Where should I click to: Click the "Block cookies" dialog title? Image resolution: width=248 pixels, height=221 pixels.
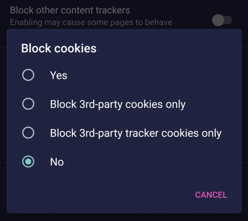tap(59, 48)
